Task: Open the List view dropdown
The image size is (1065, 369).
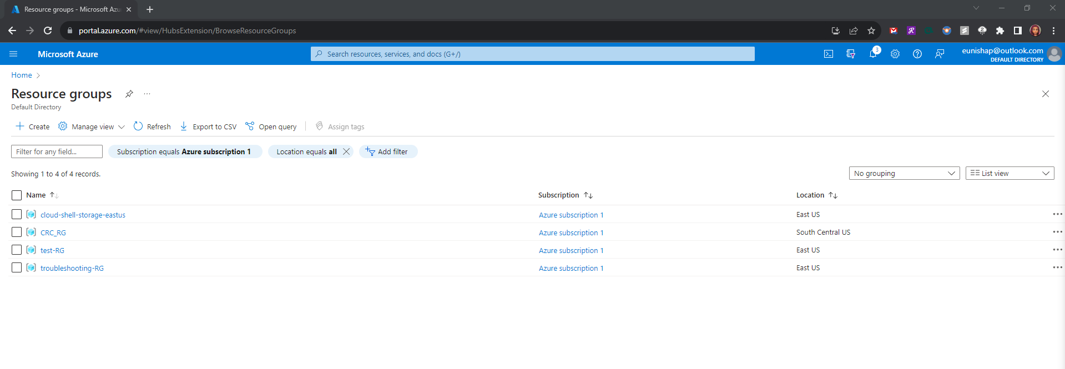Action: pos(1010,173)
